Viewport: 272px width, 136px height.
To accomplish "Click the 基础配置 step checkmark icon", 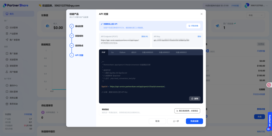I will (71, 26).
